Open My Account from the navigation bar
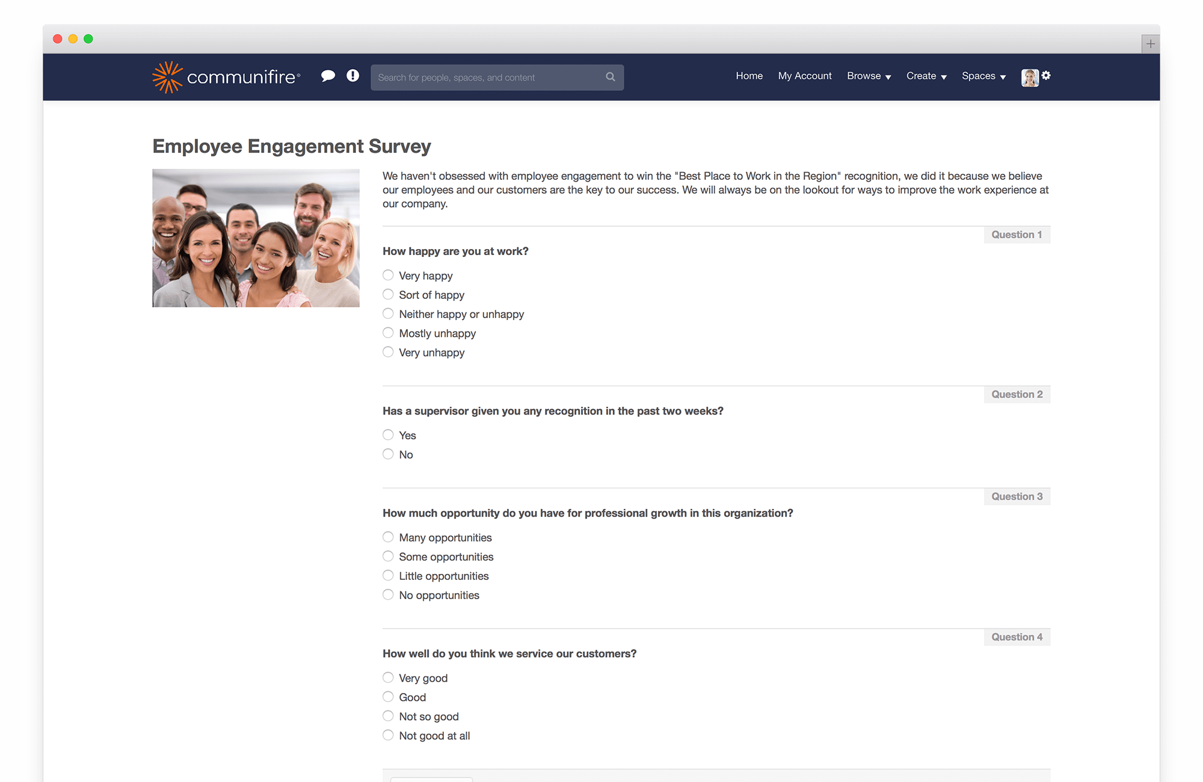Image resolution: width=1203 pixels, height=782 pixels. click(x=805, y=76)
